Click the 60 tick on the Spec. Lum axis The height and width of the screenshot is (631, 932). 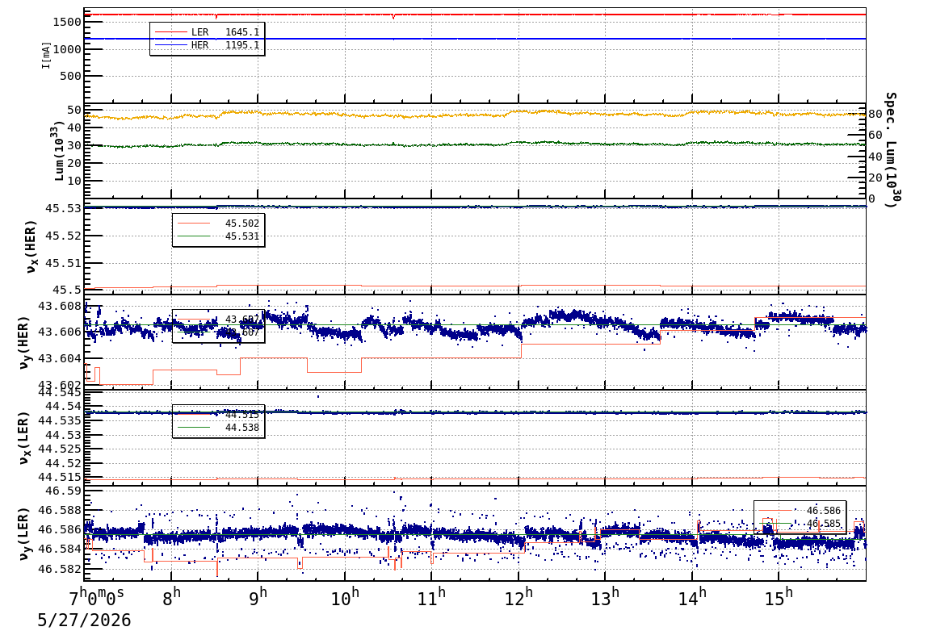[875, 136]
